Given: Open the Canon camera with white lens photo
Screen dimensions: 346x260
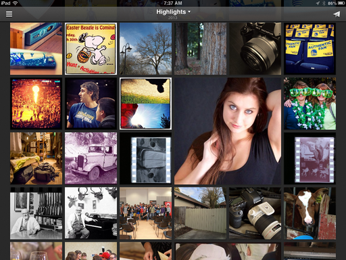Looking at the screenshot, I should pyautogui.click(x=255, y=213).
